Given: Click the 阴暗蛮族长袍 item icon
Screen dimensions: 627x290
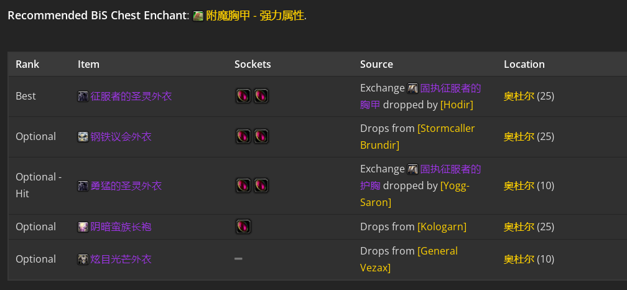Looking at the screenshot, I should point(83,227).
